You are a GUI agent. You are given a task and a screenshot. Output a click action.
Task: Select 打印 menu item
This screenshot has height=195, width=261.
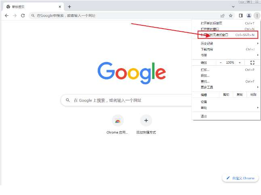point(226,70)
